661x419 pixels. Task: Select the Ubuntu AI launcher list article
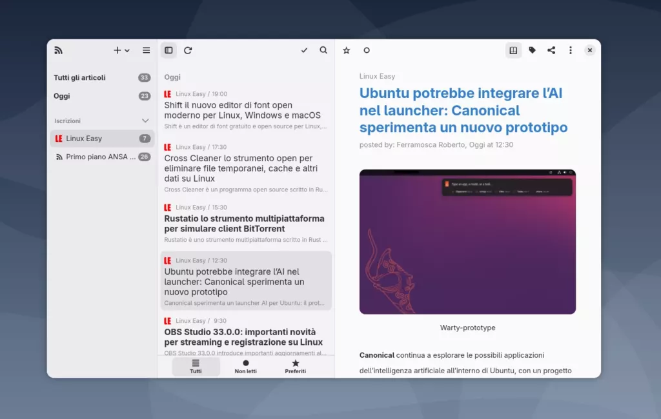point(246,281)
